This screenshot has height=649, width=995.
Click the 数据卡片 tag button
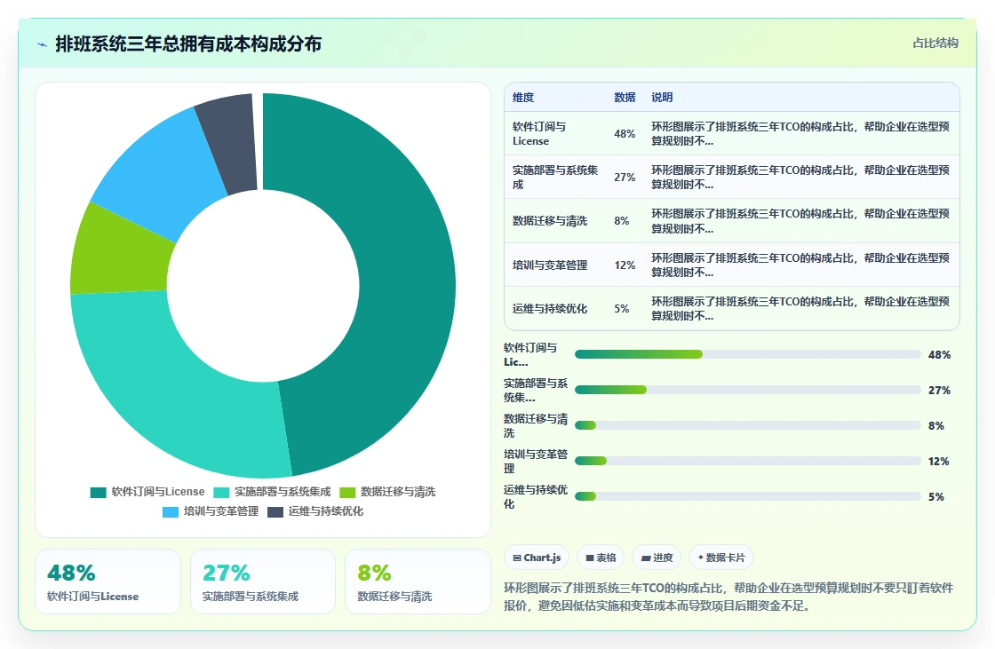(720, 558)
